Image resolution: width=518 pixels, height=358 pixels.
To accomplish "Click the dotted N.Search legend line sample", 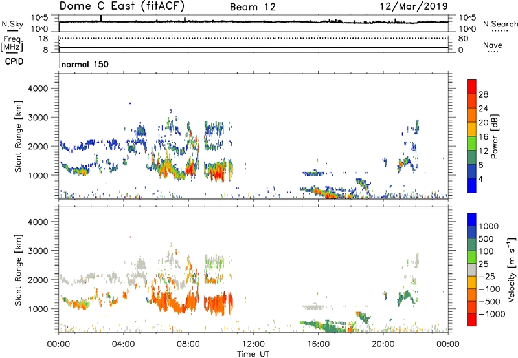I will coord(501,31).
